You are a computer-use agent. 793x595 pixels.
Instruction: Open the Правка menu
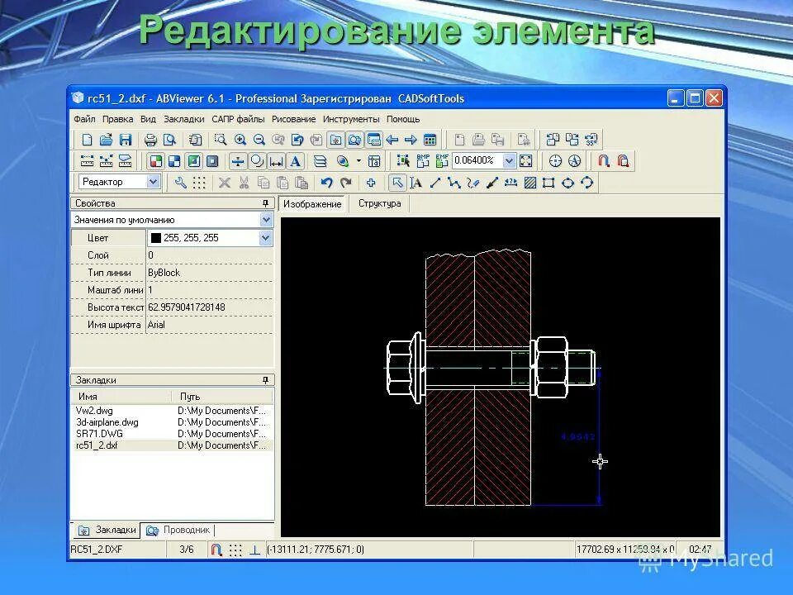tap(118, 119)
